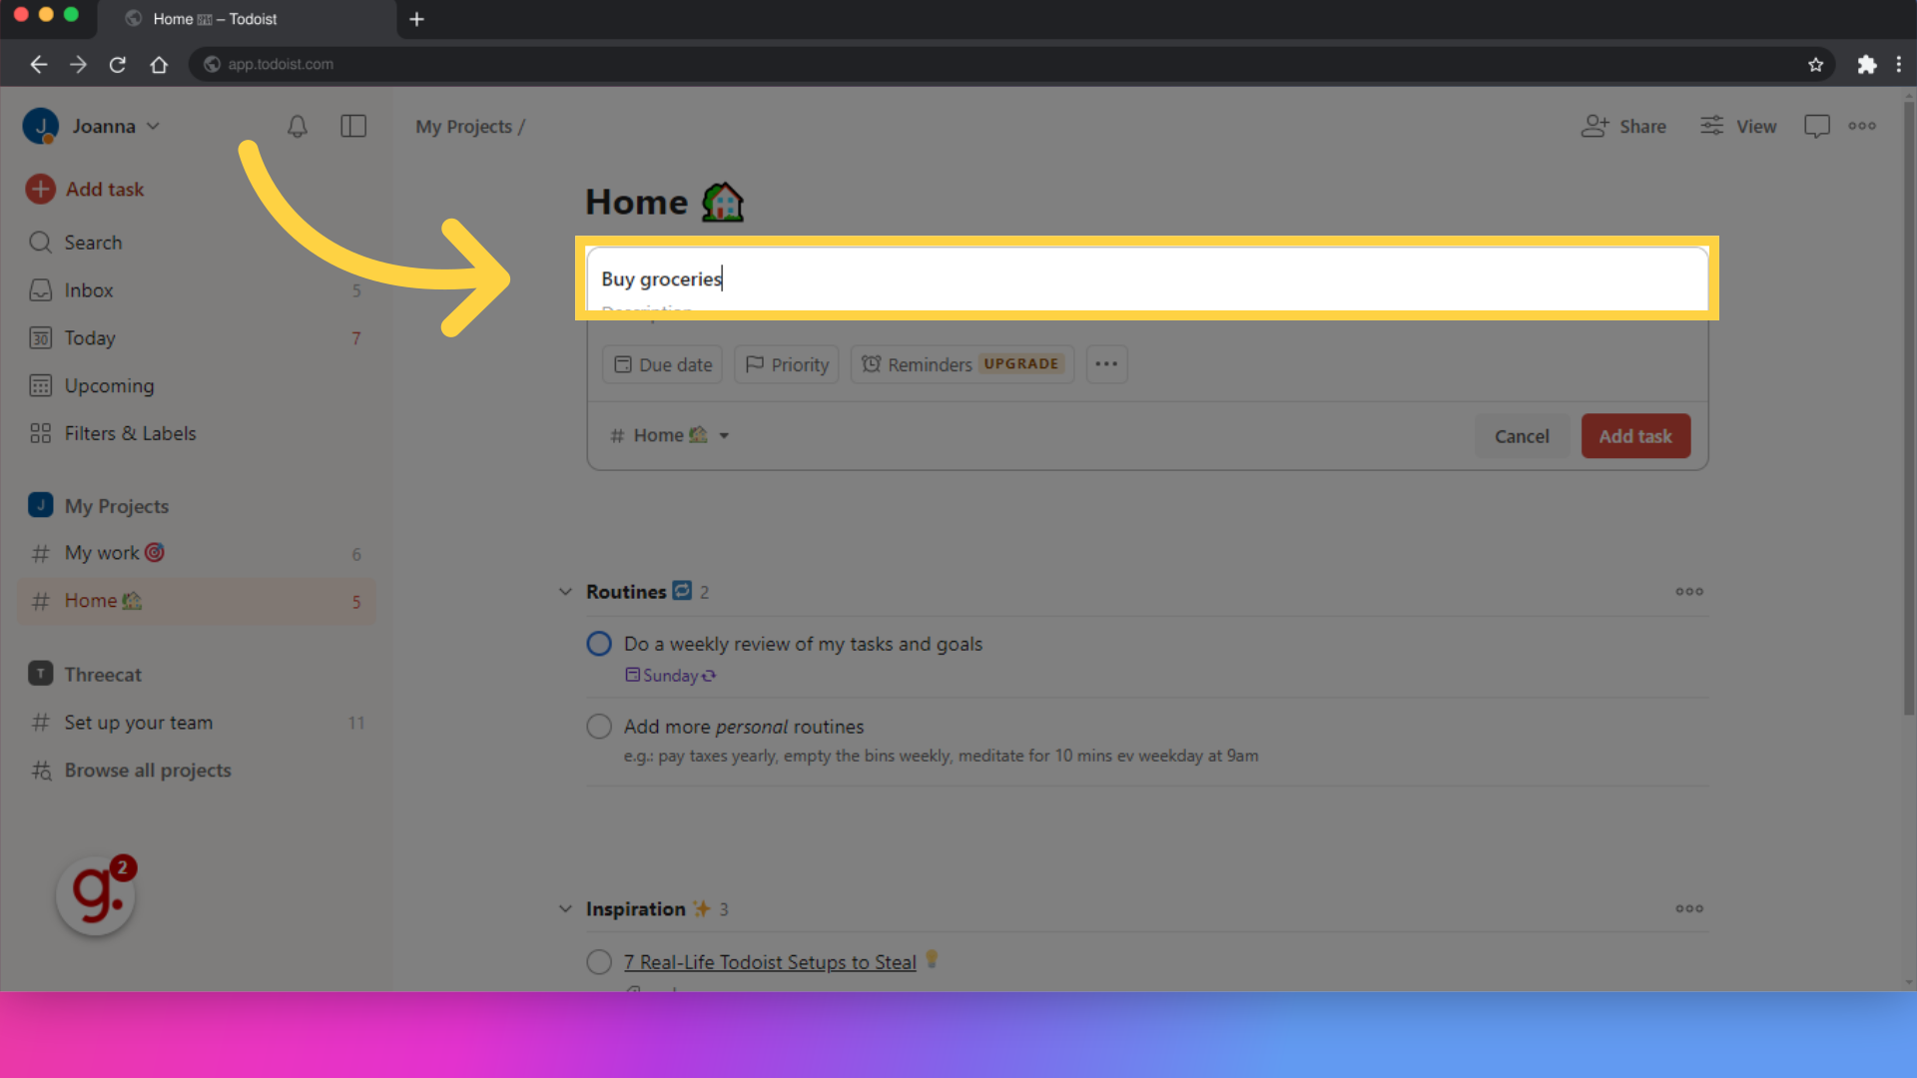The width and height of the screenshot is (1917, 1078).
Task: Toggle the Inspiration section collapse arrow
Action: [x=565, y=908]
